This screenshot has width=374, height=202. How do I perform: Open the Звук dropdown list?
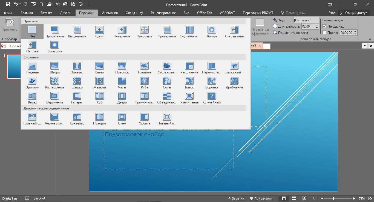click(x=317, y=20)
